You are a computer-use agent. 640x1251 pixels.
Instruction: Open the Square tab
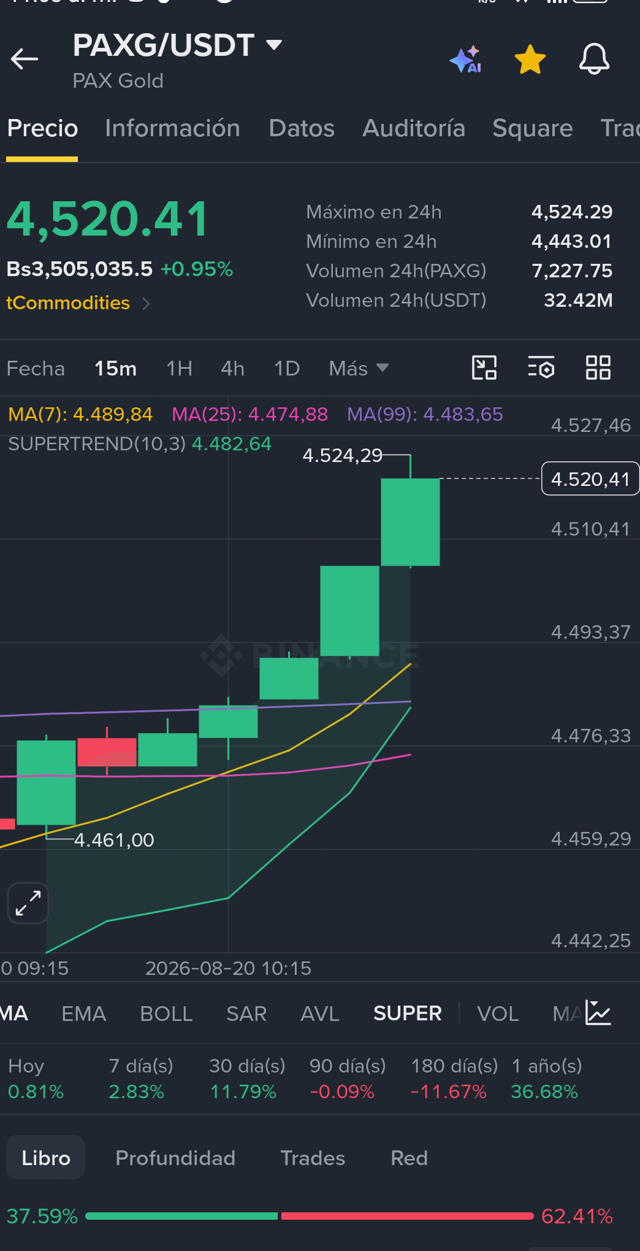pyautogui.click(x=533, y=128)
